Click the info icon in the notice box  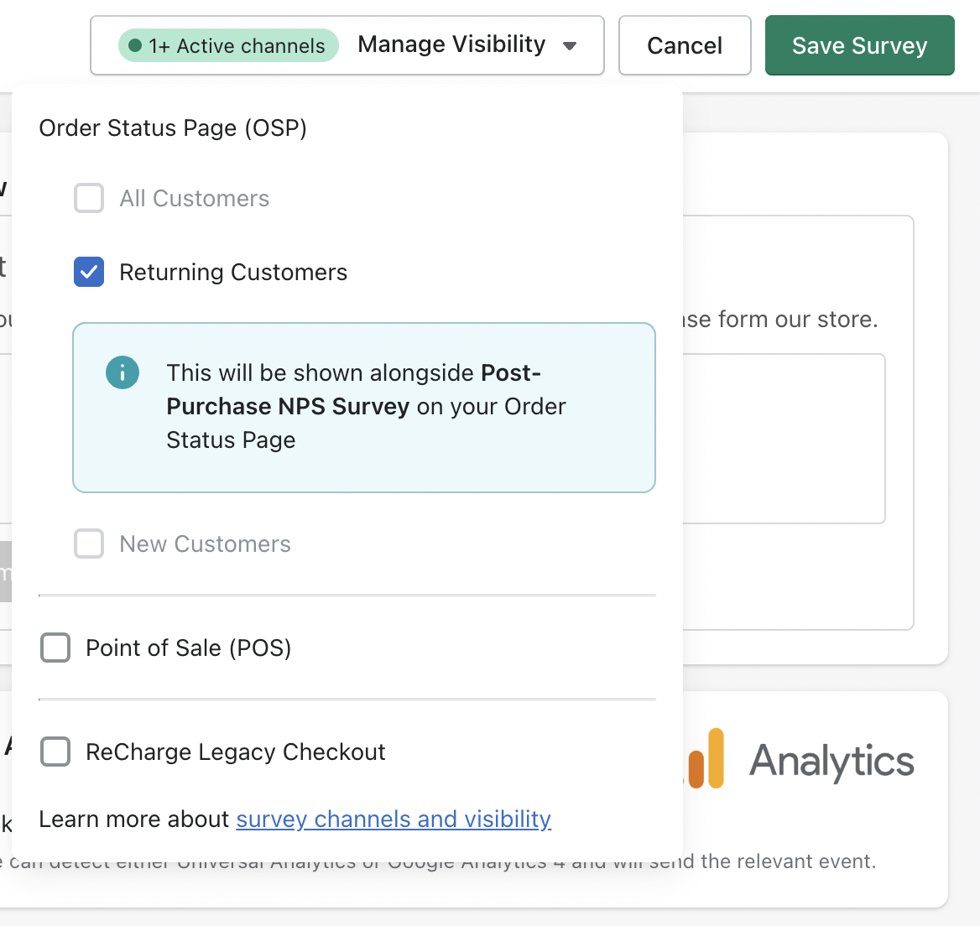[122, 373]
